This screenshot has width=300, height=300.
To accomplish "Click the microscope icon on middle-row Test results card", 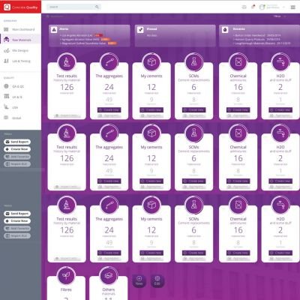I will (x=67, y=133).
